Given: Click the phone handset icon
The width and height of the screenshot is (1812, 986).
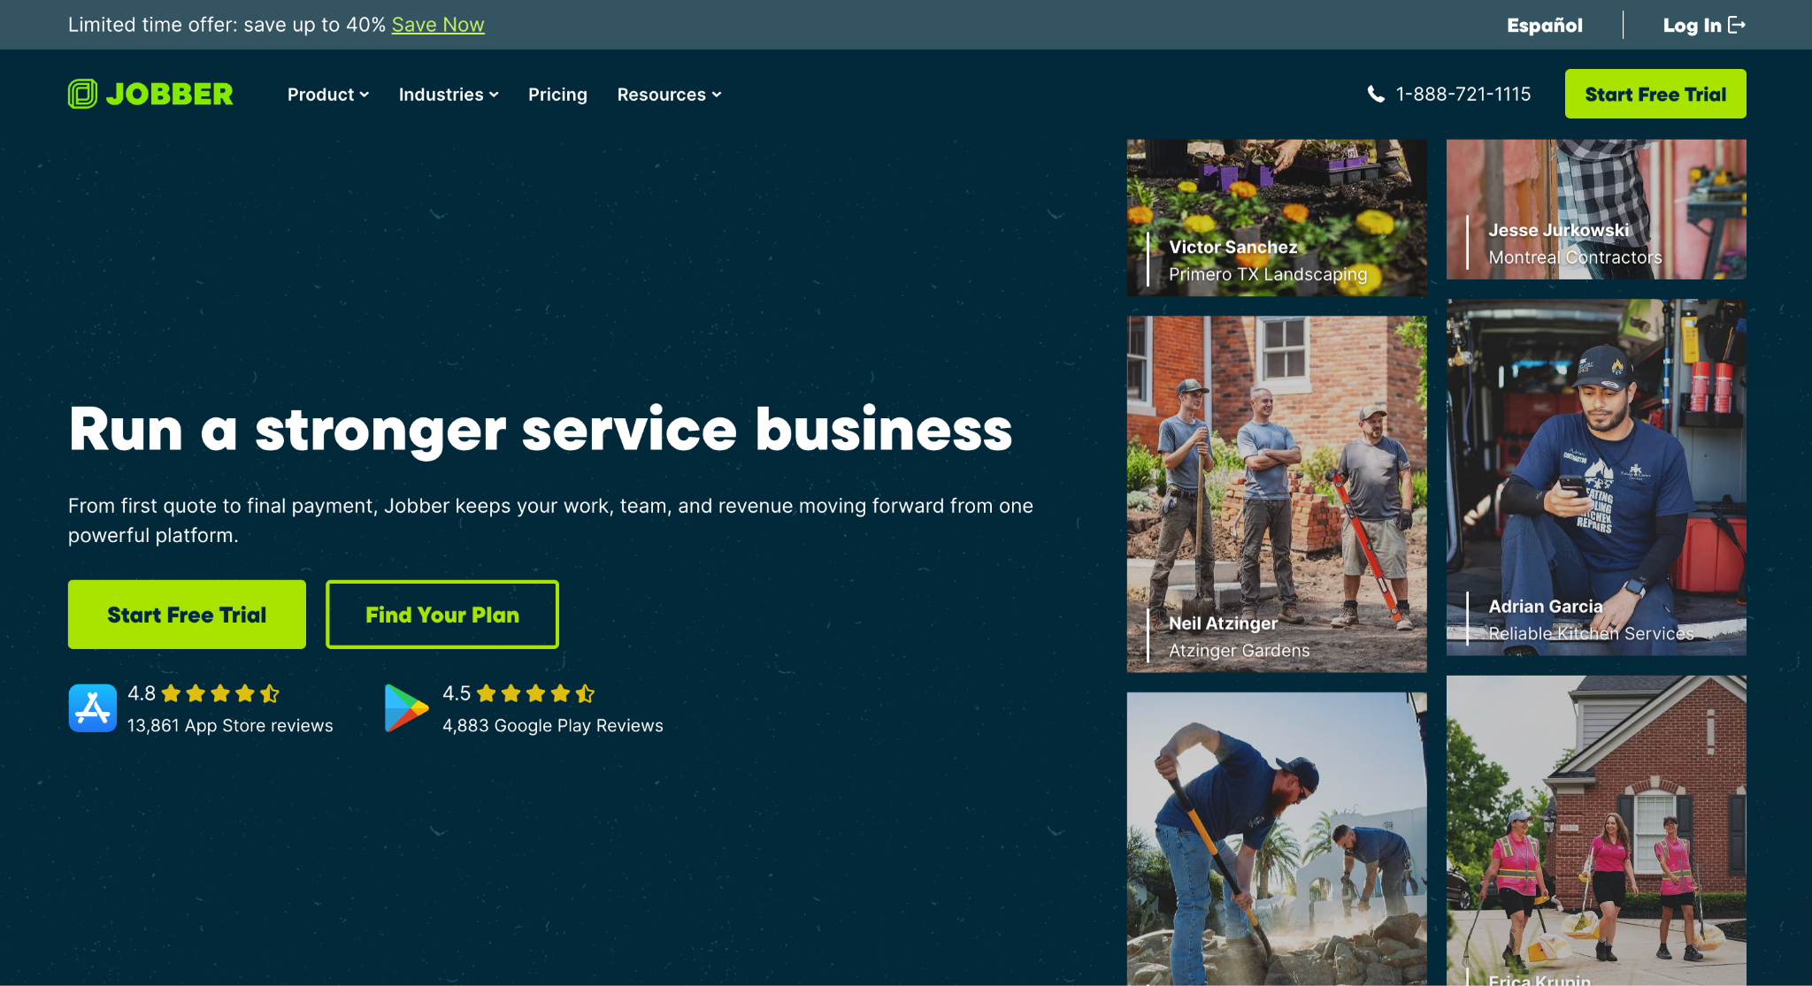Looking at the screenshot, I should pos(1376,94).
